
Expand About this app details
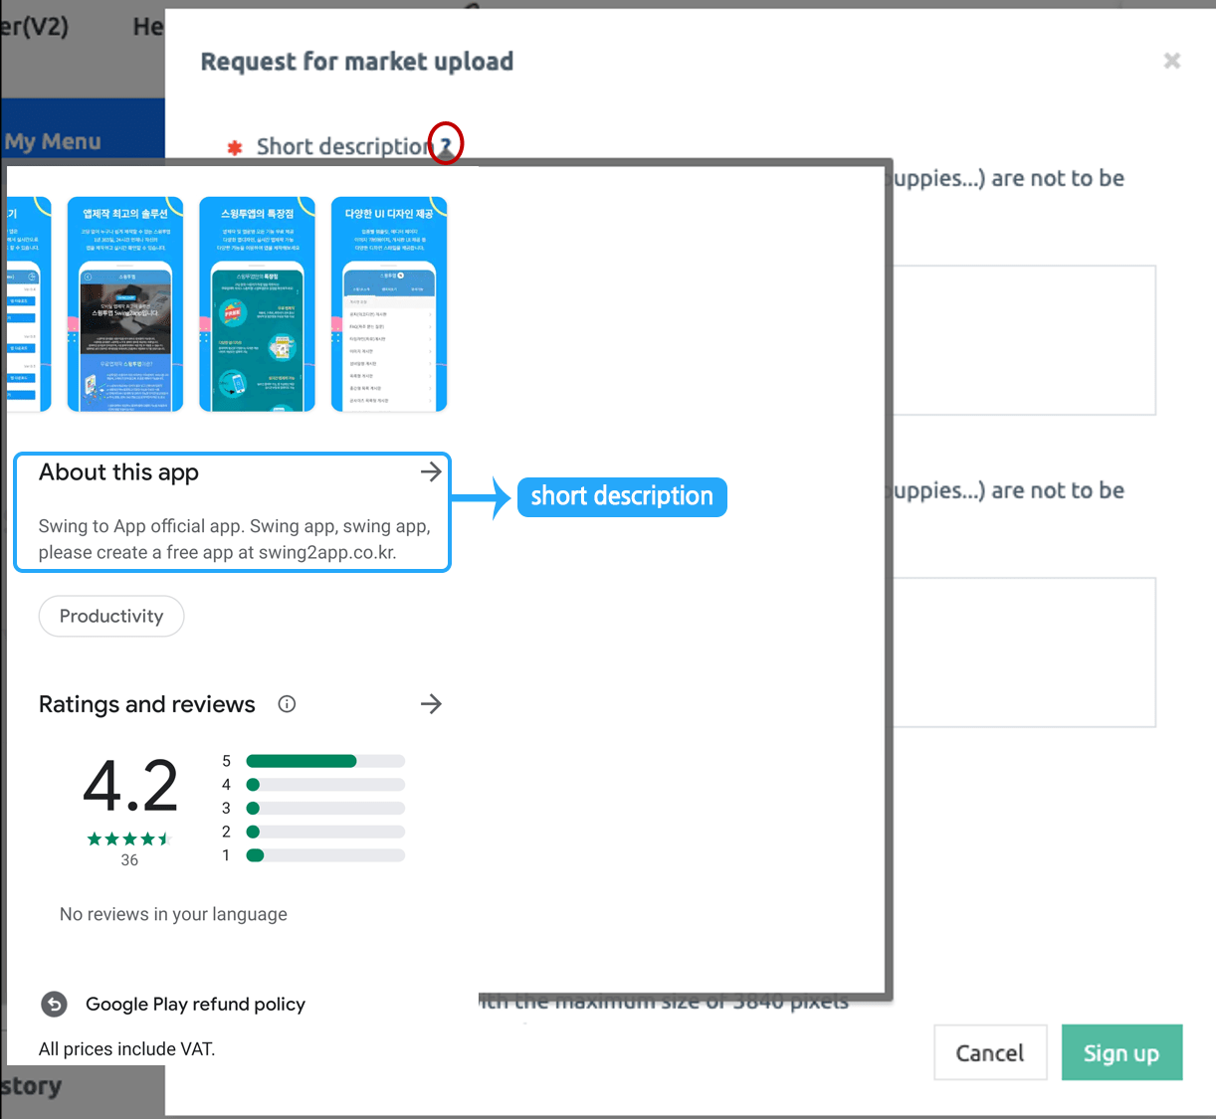(432, 471)
